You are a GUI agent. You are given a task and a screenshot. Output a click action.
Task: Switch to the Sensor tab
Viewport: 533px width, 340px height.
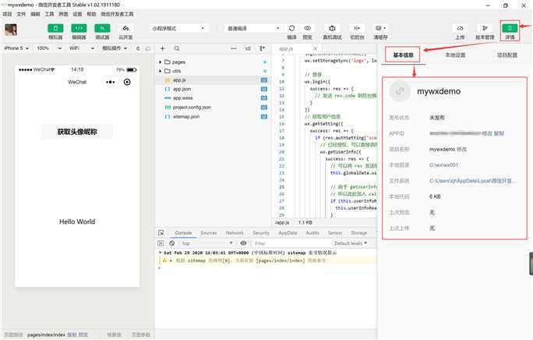click(x=335, y=233)
